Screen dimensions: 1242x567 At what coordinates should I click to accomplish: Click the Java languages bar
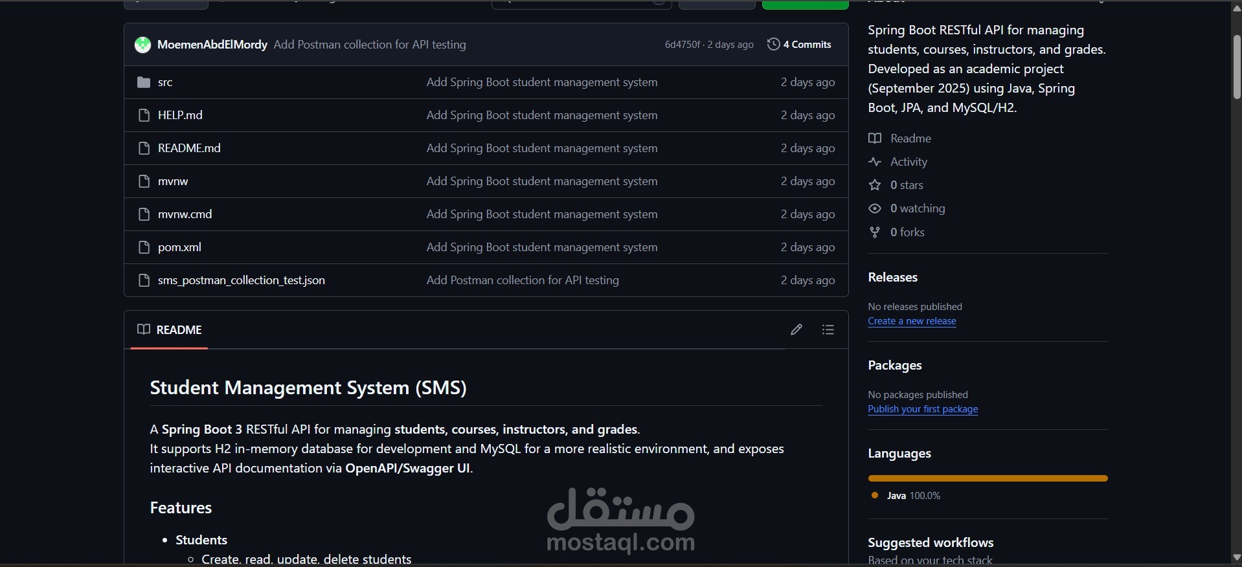[x=988, y=478]
